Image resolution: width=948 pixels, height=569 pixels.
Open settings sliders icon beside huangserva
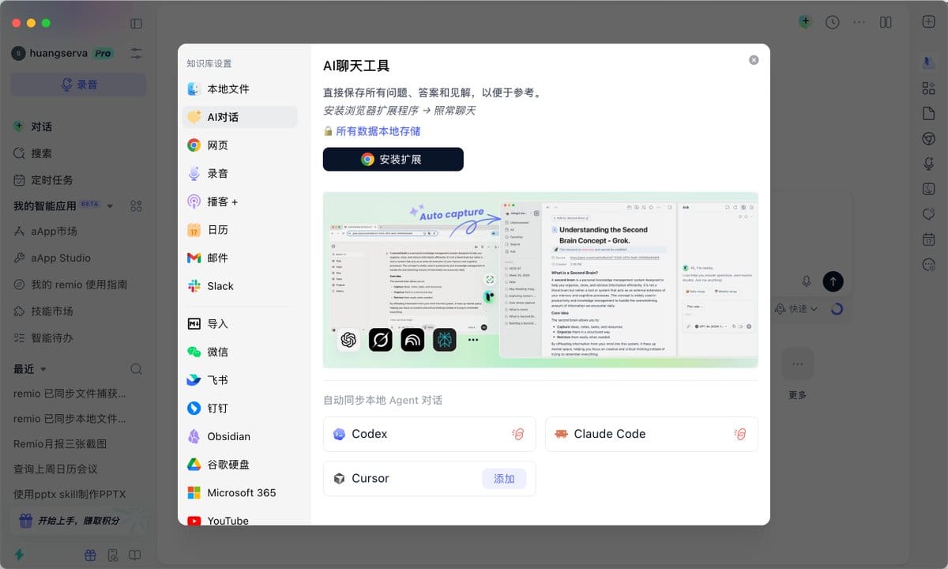[x=137, y=53]
